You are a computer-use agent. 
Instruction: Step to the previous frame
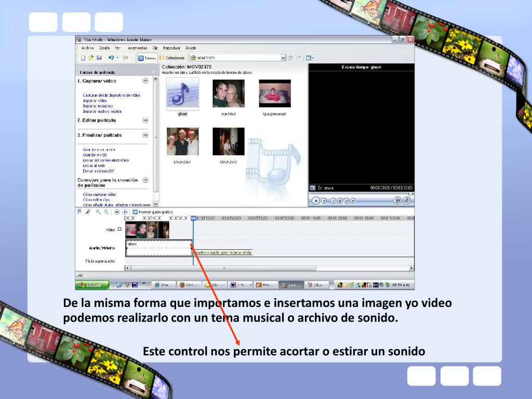click(x=340, y=201)
